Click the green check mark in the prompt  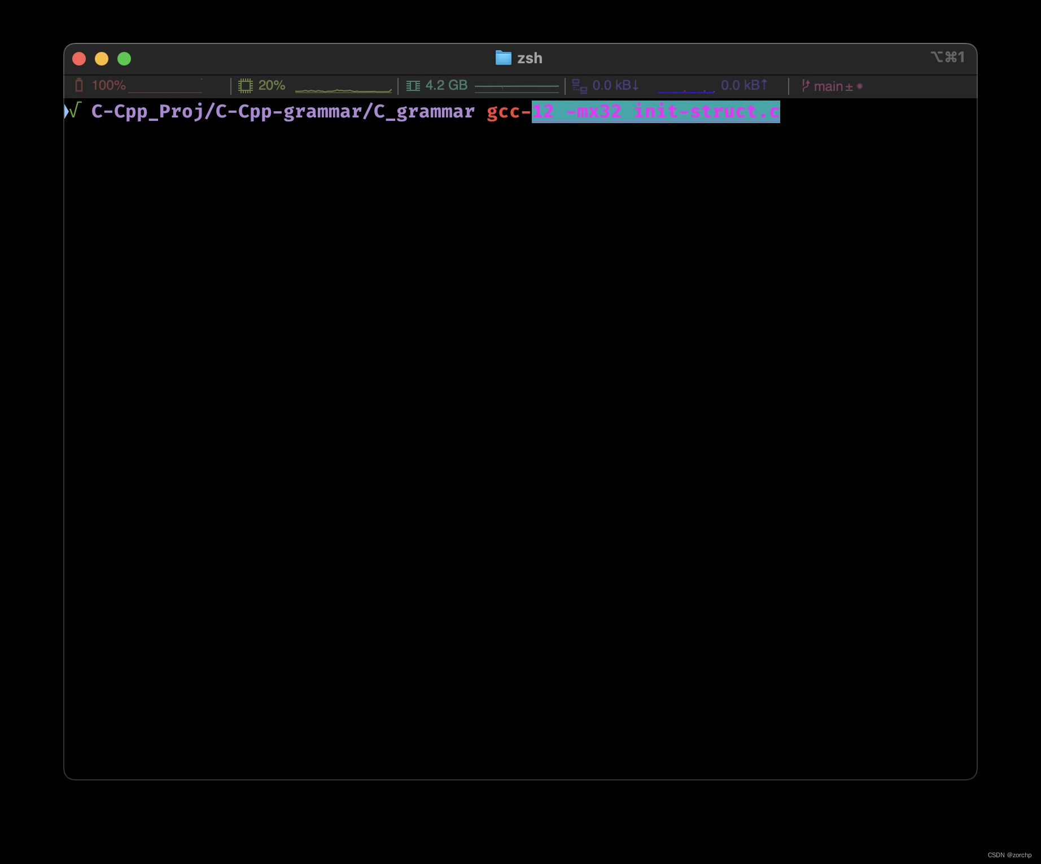[75, 111]
